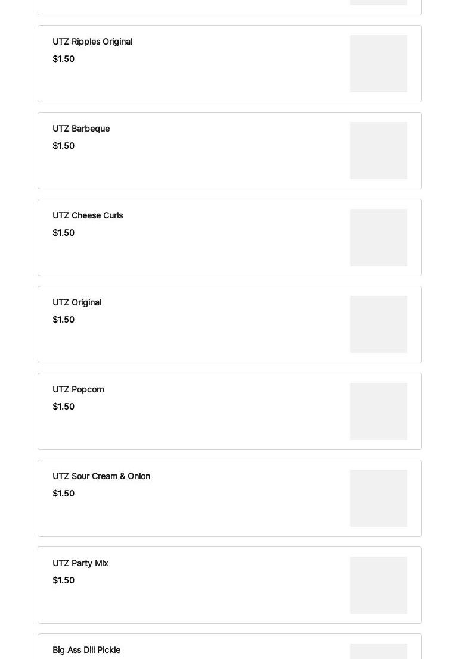Click the UTZ Party Mix price
The height and width of the screenshot is (659, 459).
tap(63, 580)
